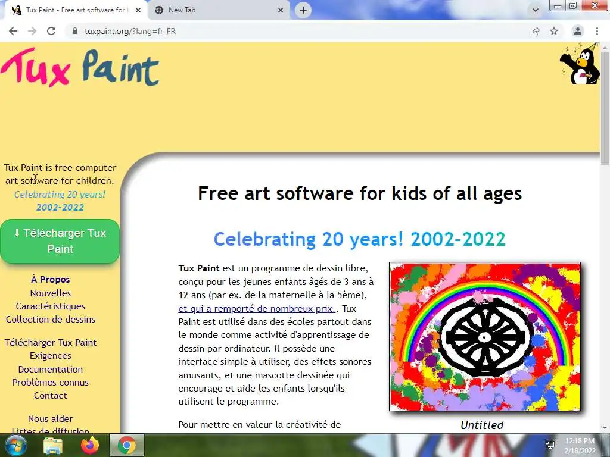Click the green Télécharger Tux Paint button

click(60, 241)
